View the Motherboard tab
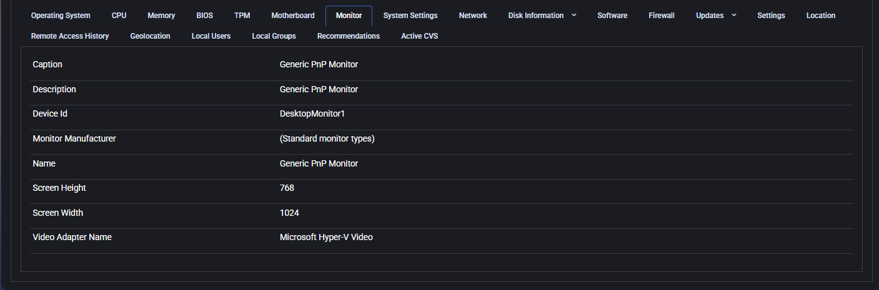Screen dimensions: 879x290 293,16
